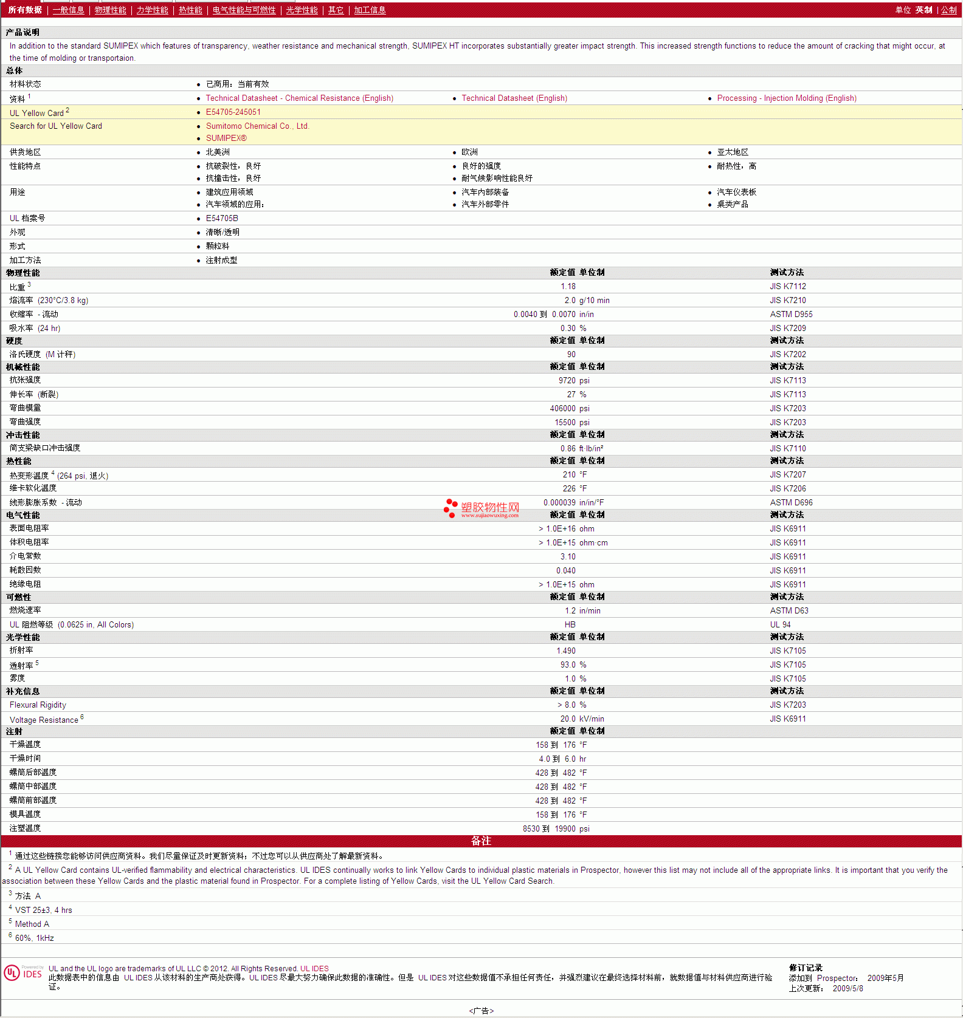This screenshot has height=1018, width=963.
Task: Click the UL 档案号 value E54705B
Action: coord(222,219)
